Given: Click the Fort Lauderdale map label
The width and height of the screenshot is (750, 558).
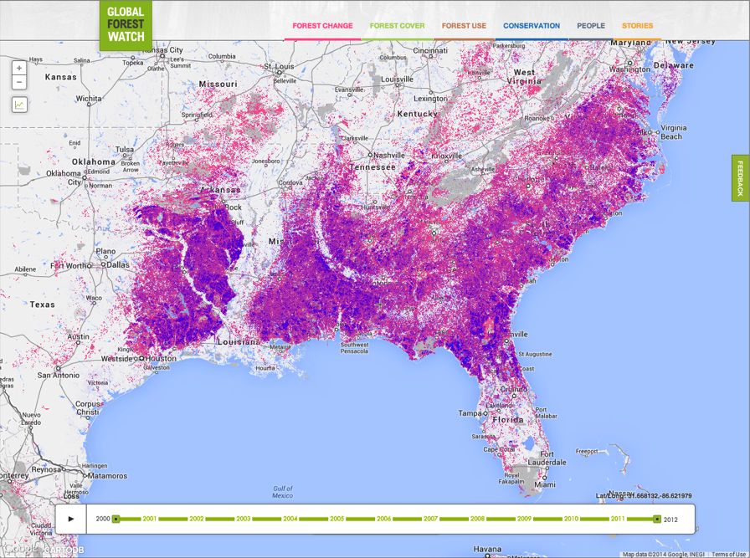Looking at the screenshot, I should click(547, 458).
